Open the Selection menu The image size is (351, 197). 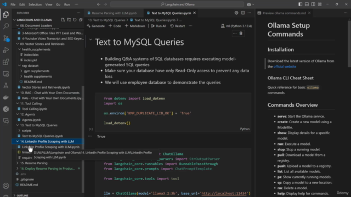[x=35, y=4]
